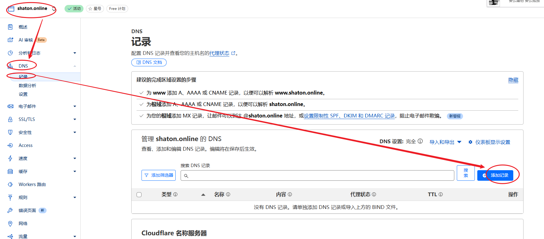
Task: Click the AI 审核 robot icon
Action: 10,40
